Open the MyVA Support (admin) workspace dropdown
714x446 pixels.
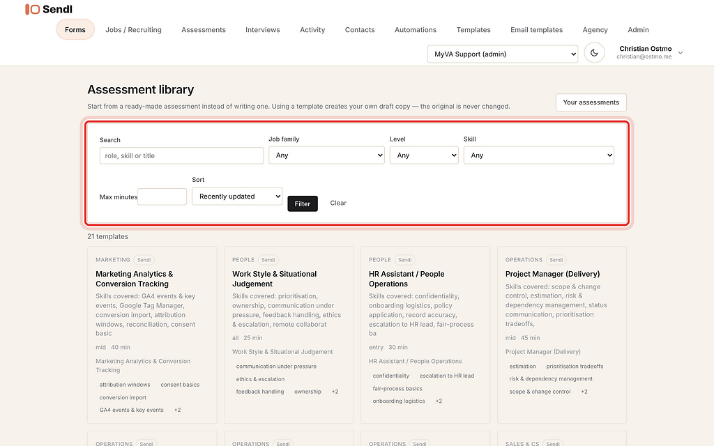(503, 54)
